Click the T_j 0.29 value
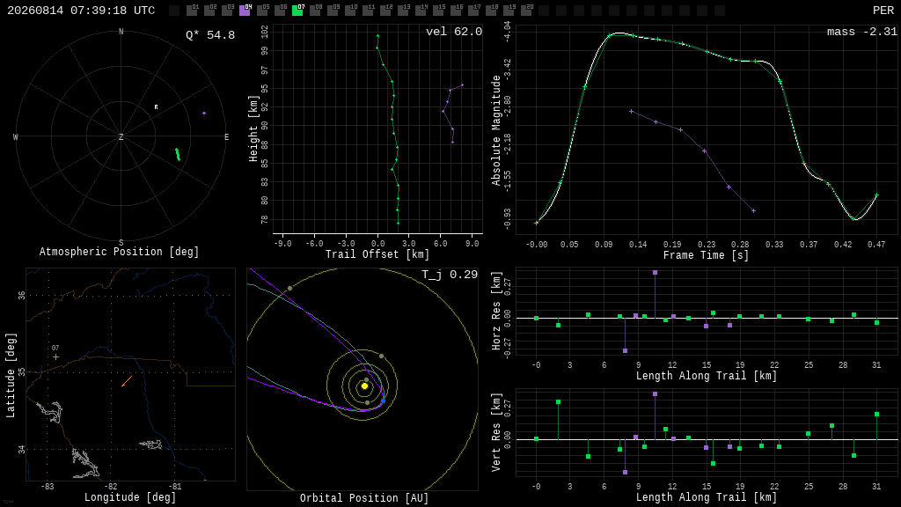The width and height of the screenshot is (901, 507). point(450,275)
